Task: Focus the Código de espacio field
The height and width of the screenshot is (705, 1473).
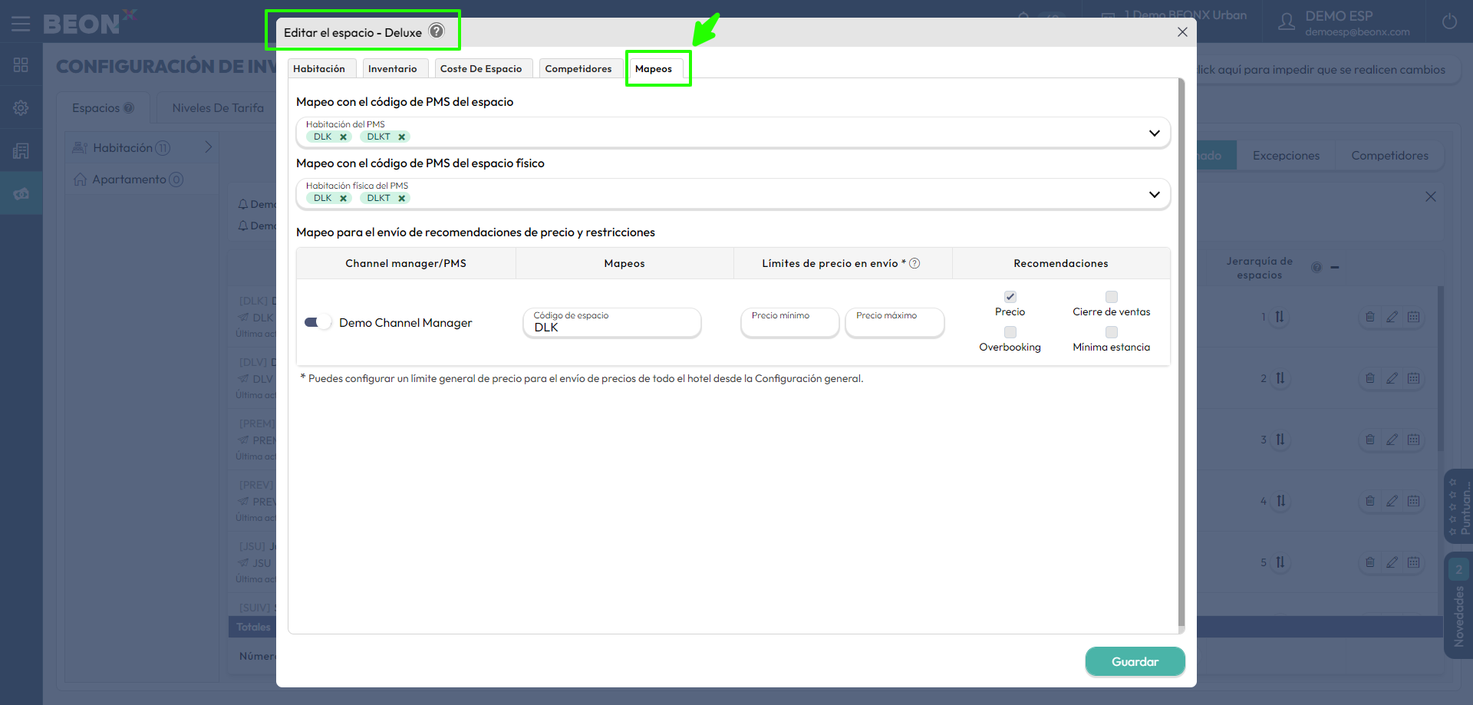Action: coord(612,322)
